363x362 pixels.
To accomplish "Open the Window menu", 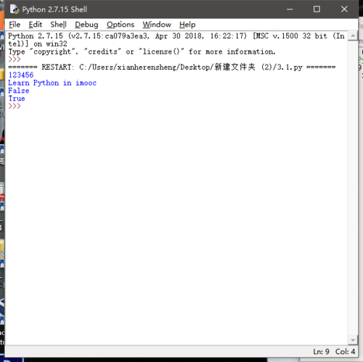I will click(157, 25).
